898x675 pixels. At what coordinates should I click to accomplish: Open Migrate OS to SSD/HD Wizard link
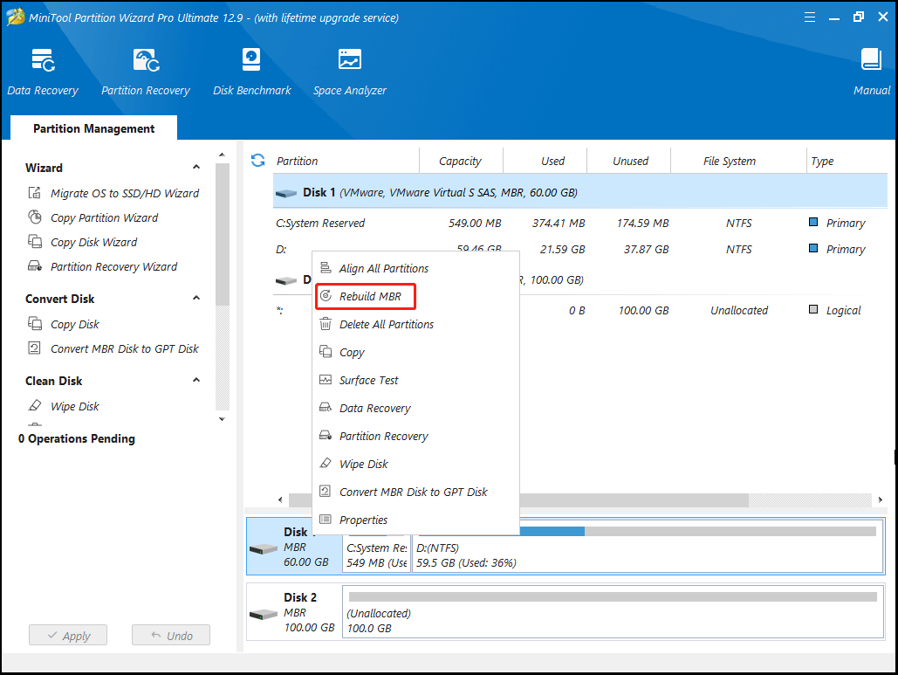click(x=124, y=193)
